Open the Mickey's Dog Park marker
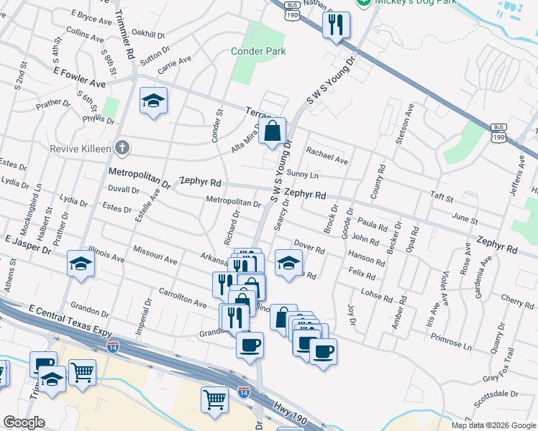Viewport: 538px width, 431px height. coord(363,4)
